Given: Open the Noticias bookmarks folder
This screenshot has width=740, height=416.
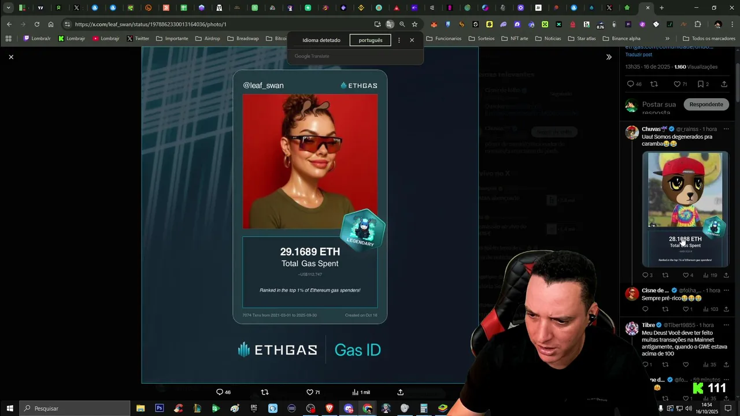Looking at the screenshot, I should coord(548,39).
